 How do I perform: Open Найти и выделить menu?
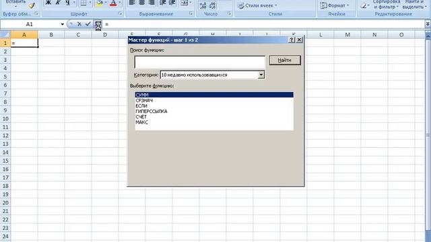[x=415, y=4]
